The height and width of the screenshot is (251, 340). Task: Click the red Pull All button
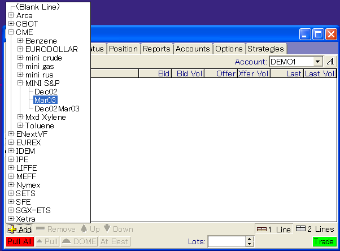tap(20, 241)
